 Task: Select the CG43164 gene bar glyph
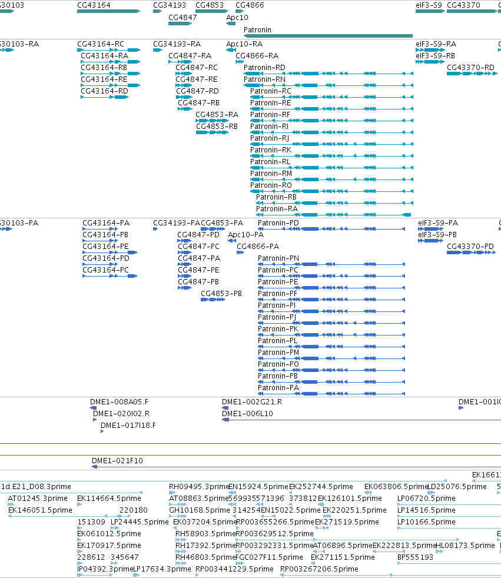coord(108,11)
